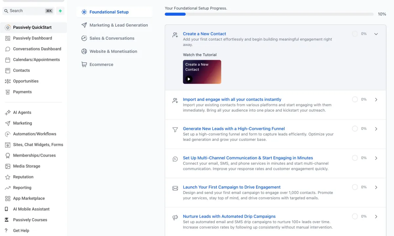Click the green lightning bolt quick-action icon
This screenshot has height=236, width=394.
click(x=60, y=11)
